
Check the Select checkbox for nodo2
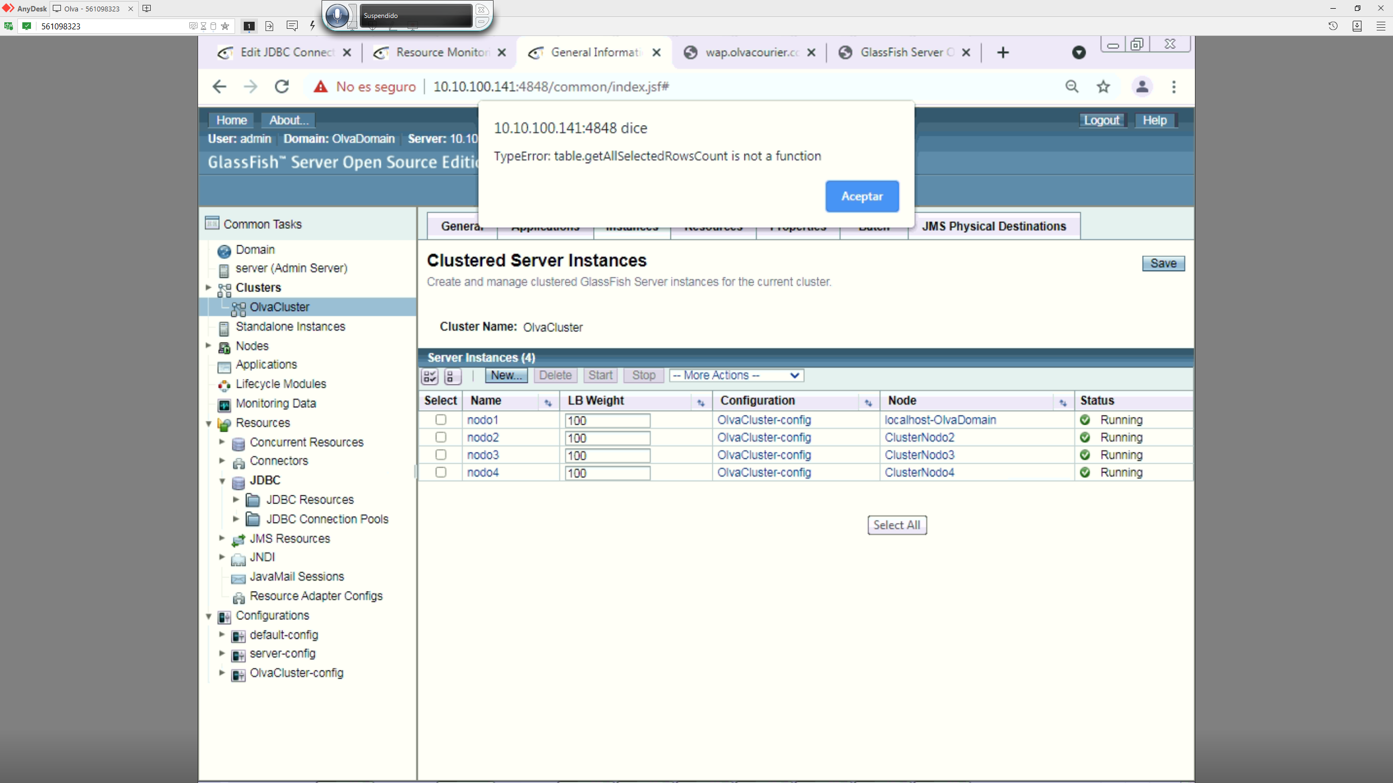click(441, 437)
